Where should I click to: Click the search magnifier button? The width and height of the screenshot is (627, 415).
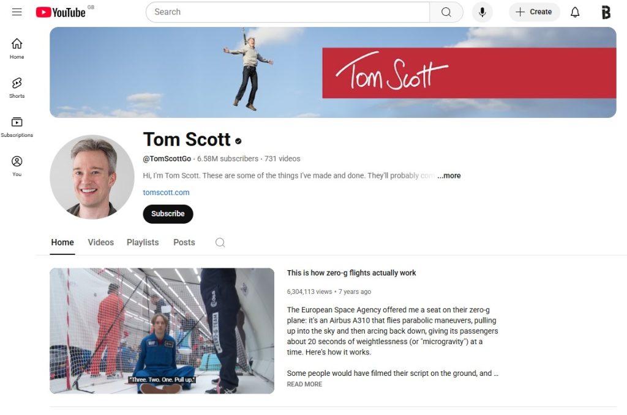446,12
